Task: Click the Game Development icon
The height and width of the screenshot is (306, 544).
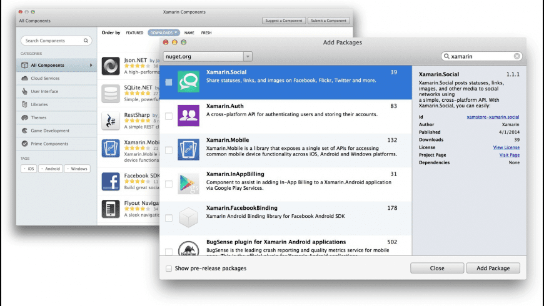Action: [x=24, y=131]
